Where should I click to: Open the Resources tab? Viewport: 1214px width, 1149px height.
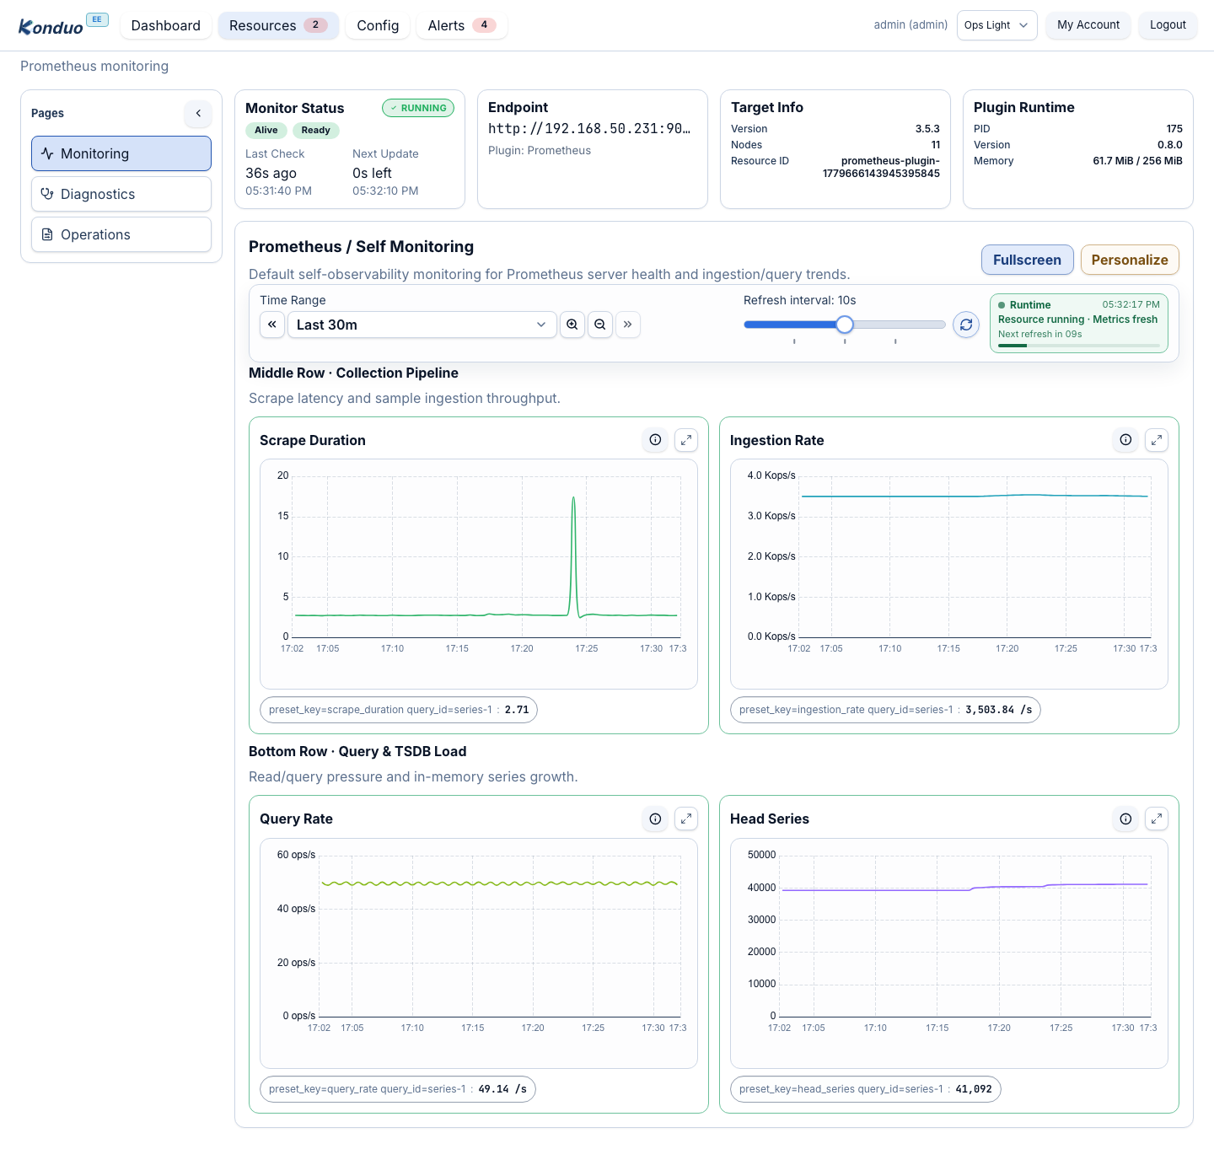coord(278,25)
